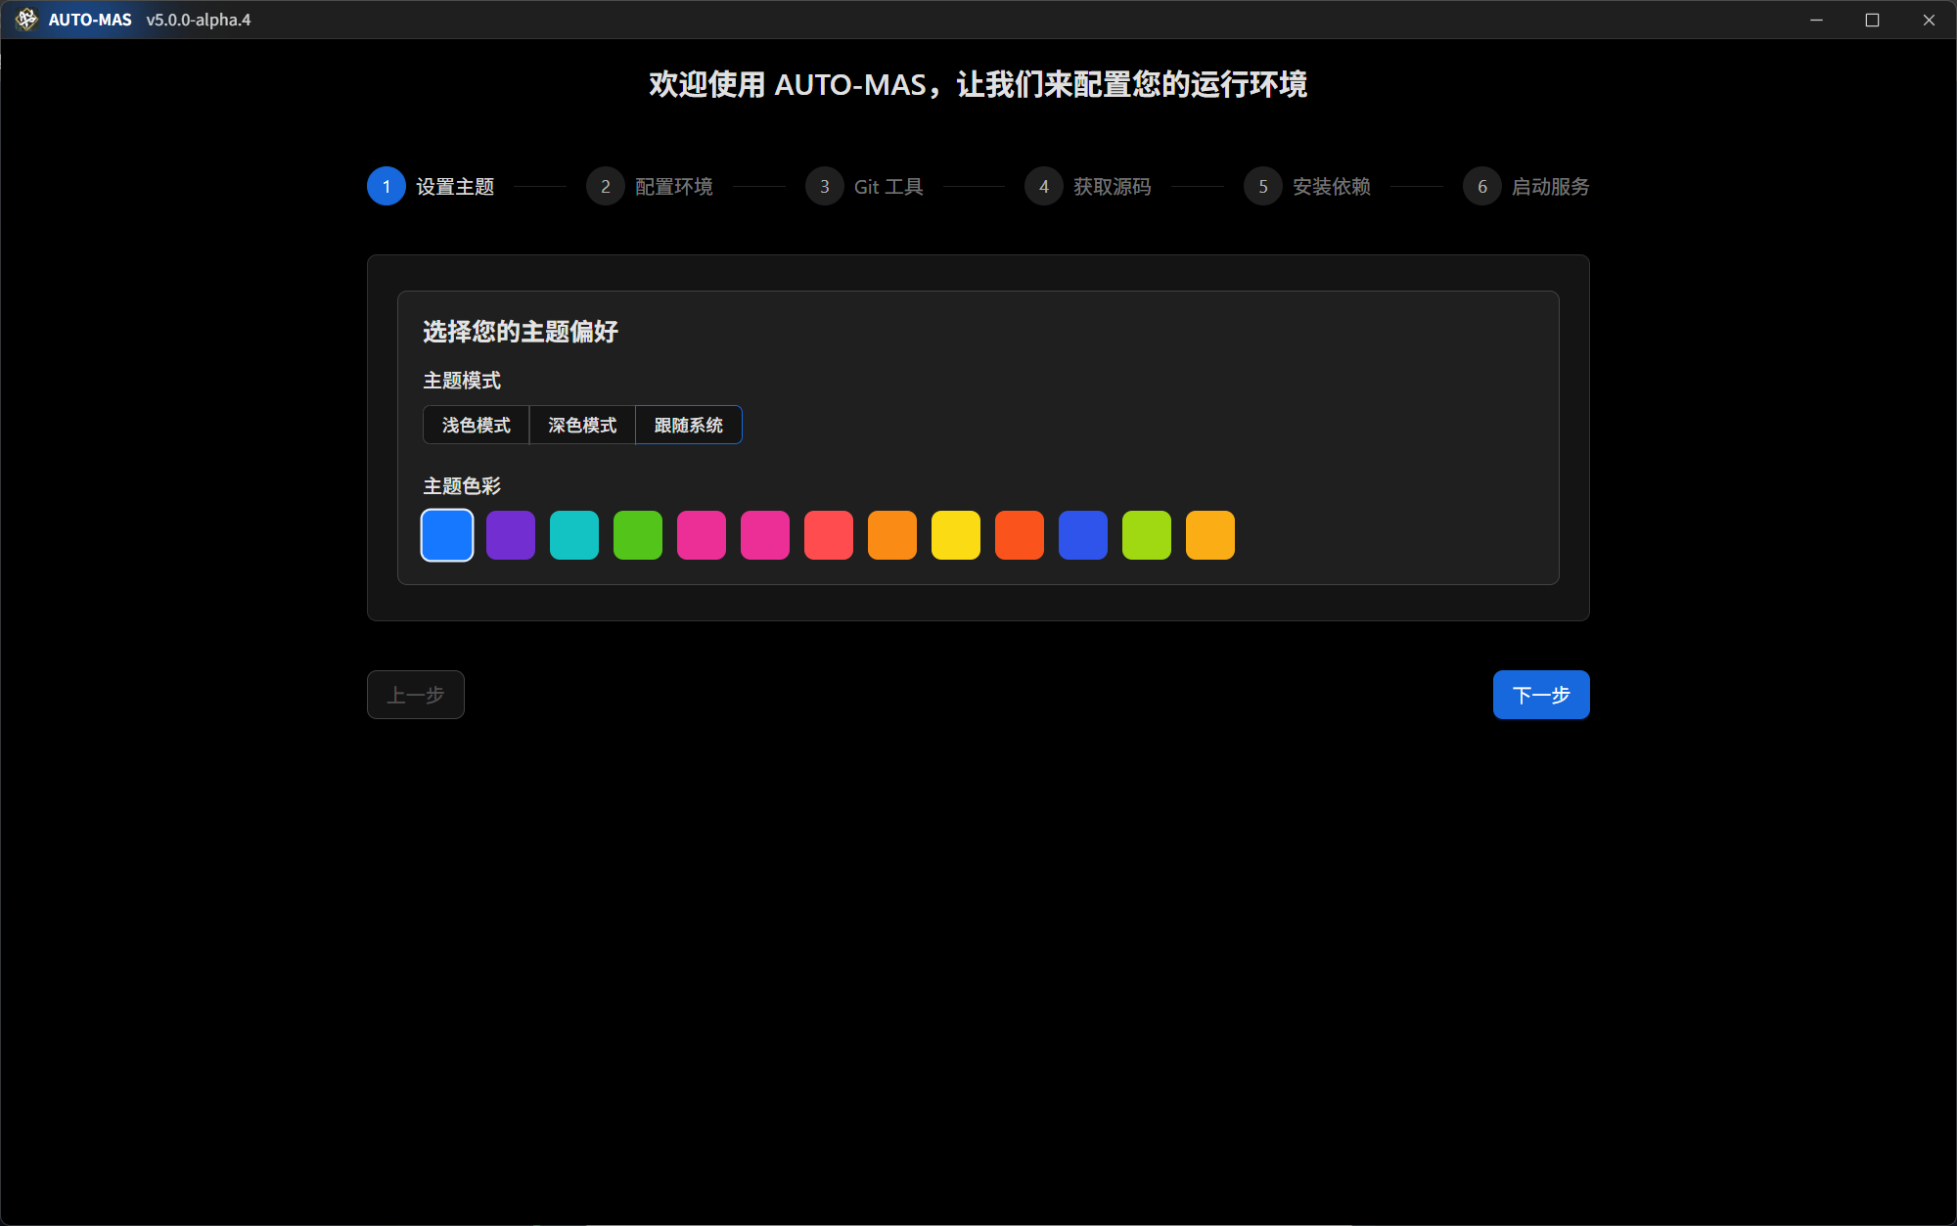Viewport: 1957px width, 1226px height.
Task: Select the purple theme color swatch
Action: (510, 535)
